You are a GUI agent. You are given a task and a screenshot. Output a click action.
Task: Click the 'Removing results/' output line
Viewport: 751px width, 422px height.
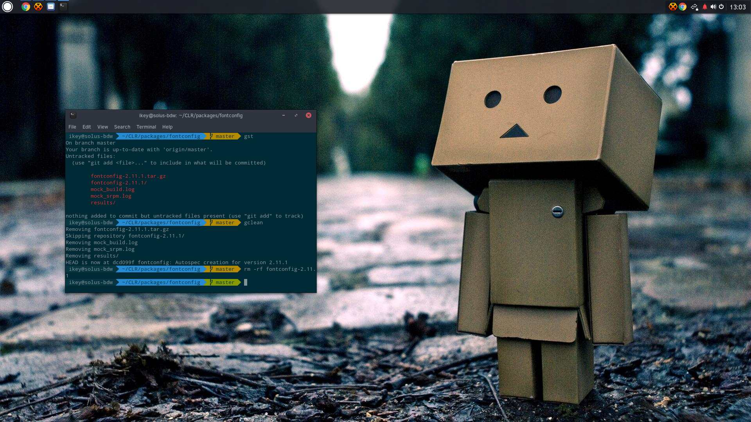92,256
